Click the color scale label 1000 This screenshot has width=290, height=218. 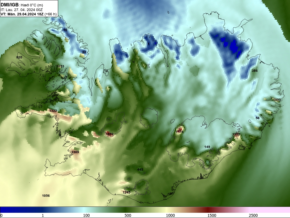point(170,215)
